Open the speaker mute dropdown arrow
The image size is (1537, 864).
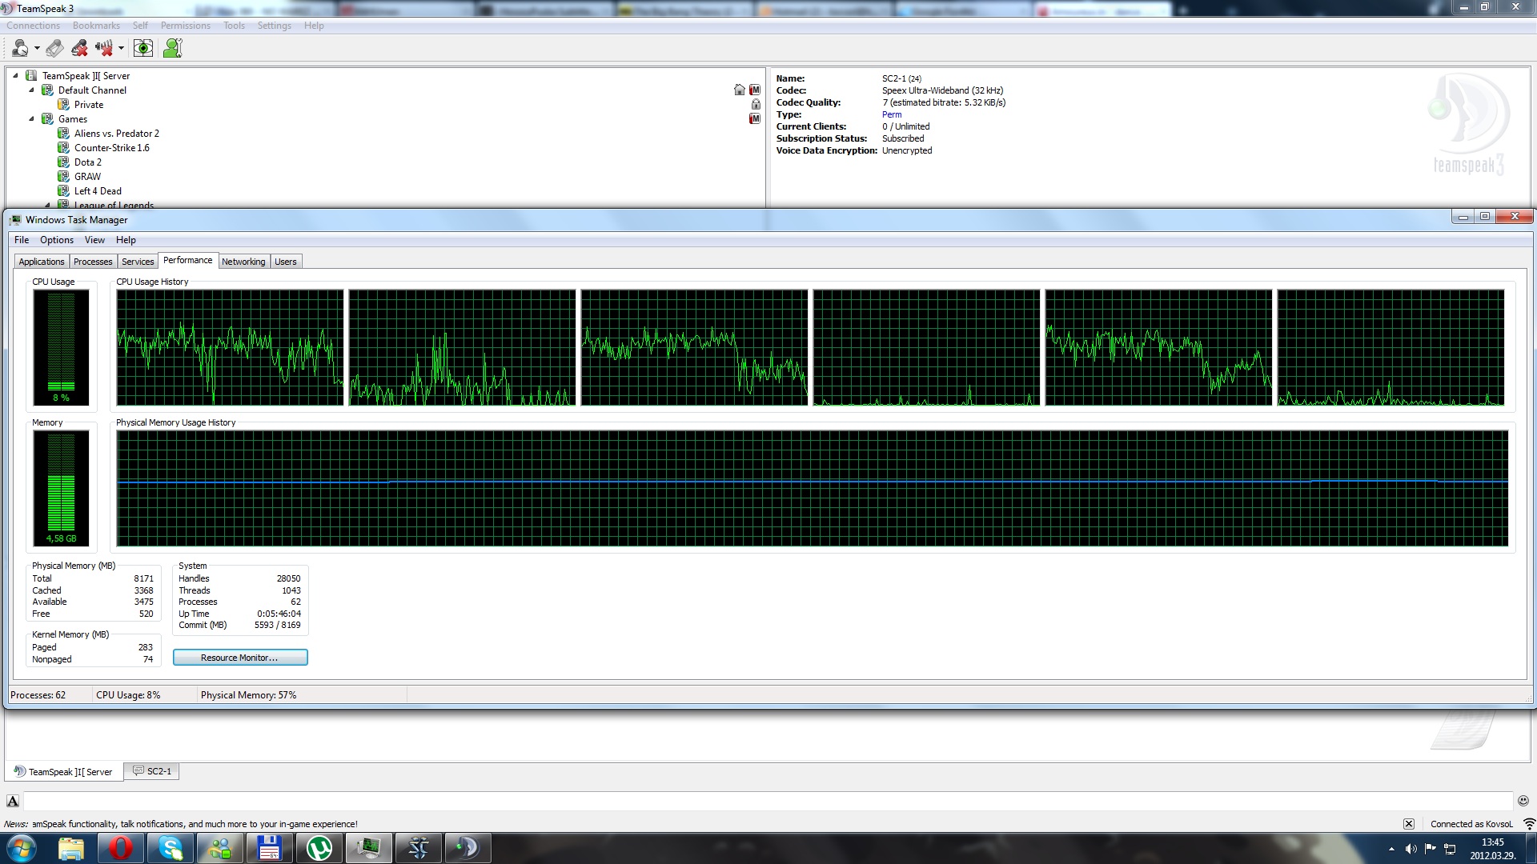[x=121, y=48]
